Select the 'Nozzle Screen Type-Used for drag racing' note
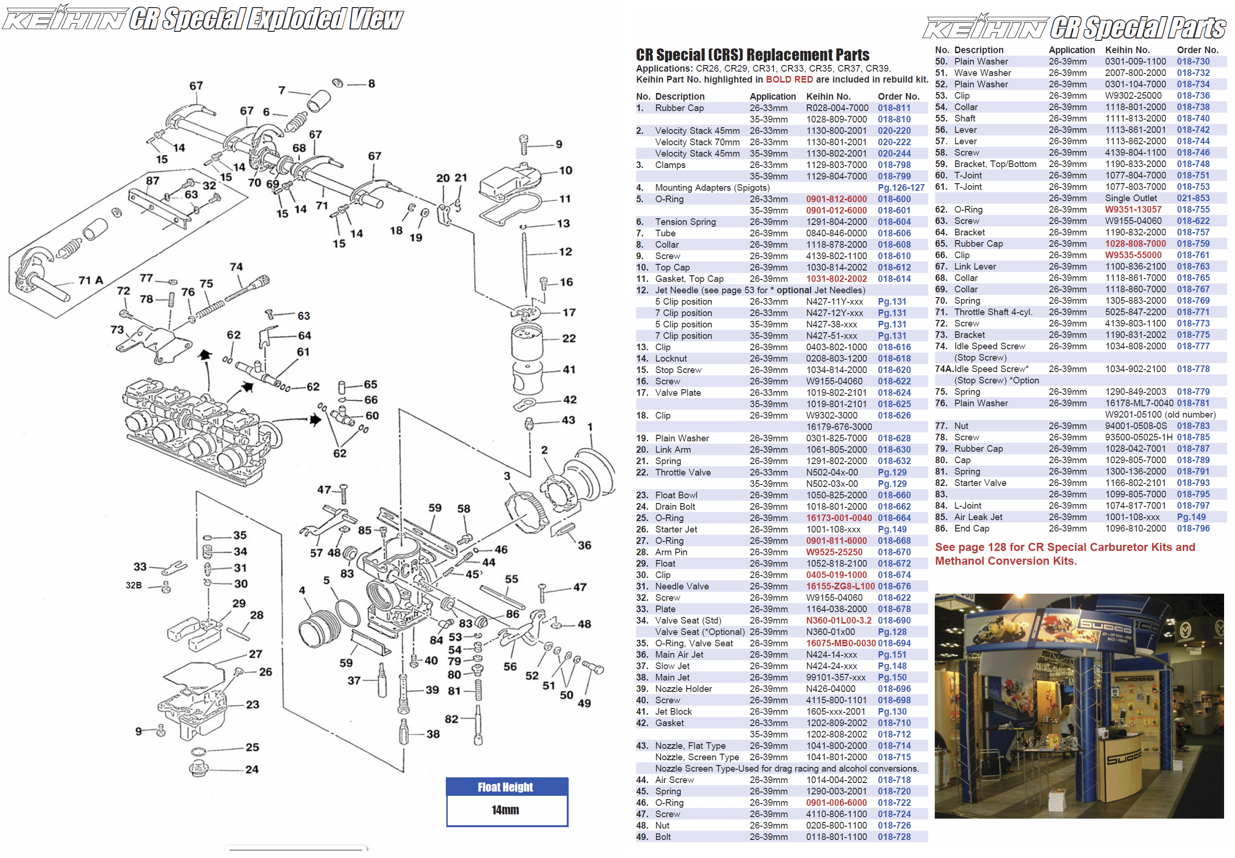Screen dimensions: 1235x858 tap(786, 769)
